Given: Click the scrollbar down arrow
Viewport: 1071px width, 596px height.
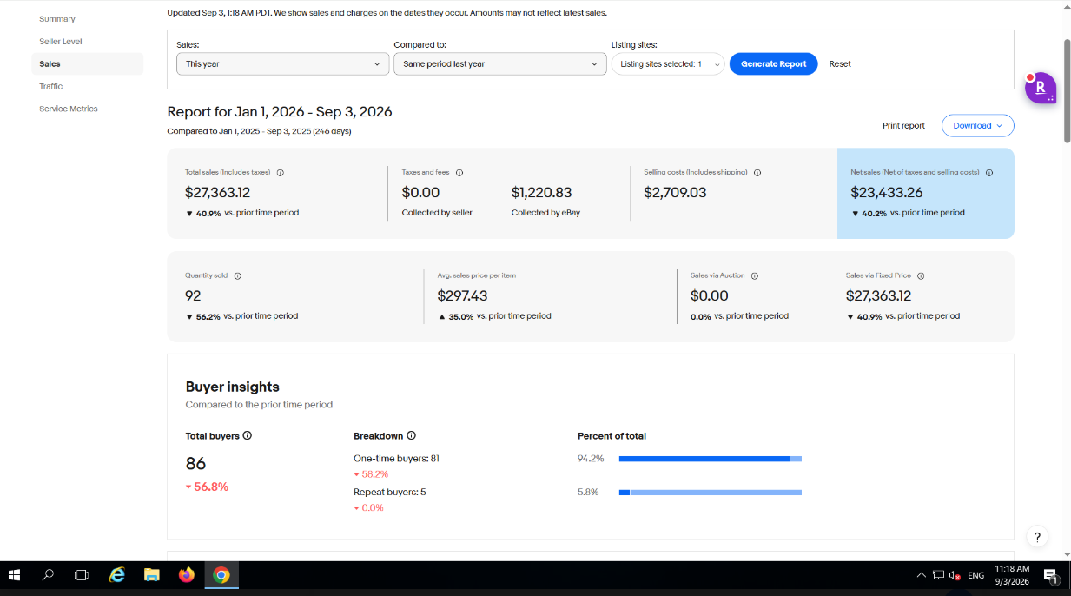Looking at the screenshot, I should coord(1067,554).
